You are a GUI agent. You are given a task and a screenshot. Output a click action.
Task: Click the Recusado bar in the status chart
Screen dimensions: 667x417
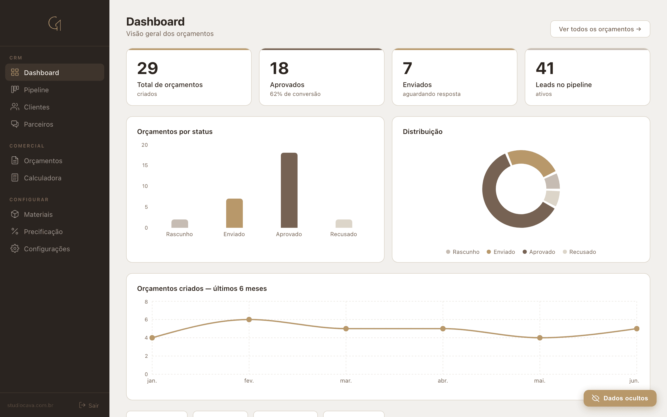point(344,224)
